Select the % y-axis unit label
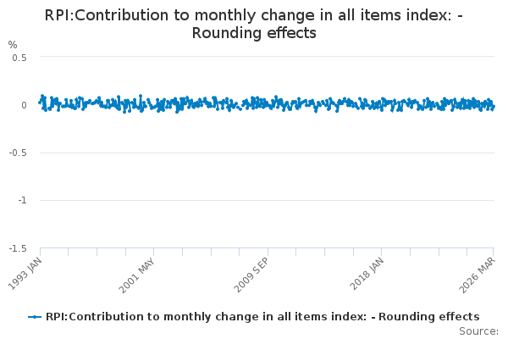 click(12, 45)
